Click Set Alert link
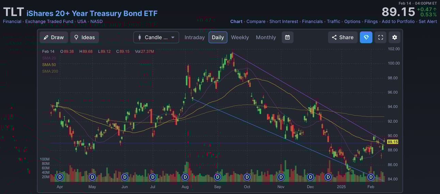Screen dimensions: 440x194 [428, 21]
